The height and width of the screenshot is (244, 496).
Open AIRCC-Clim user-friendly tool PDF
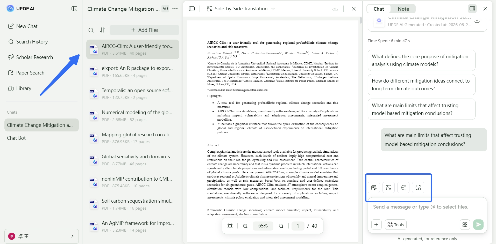click(x=133, y=49)
